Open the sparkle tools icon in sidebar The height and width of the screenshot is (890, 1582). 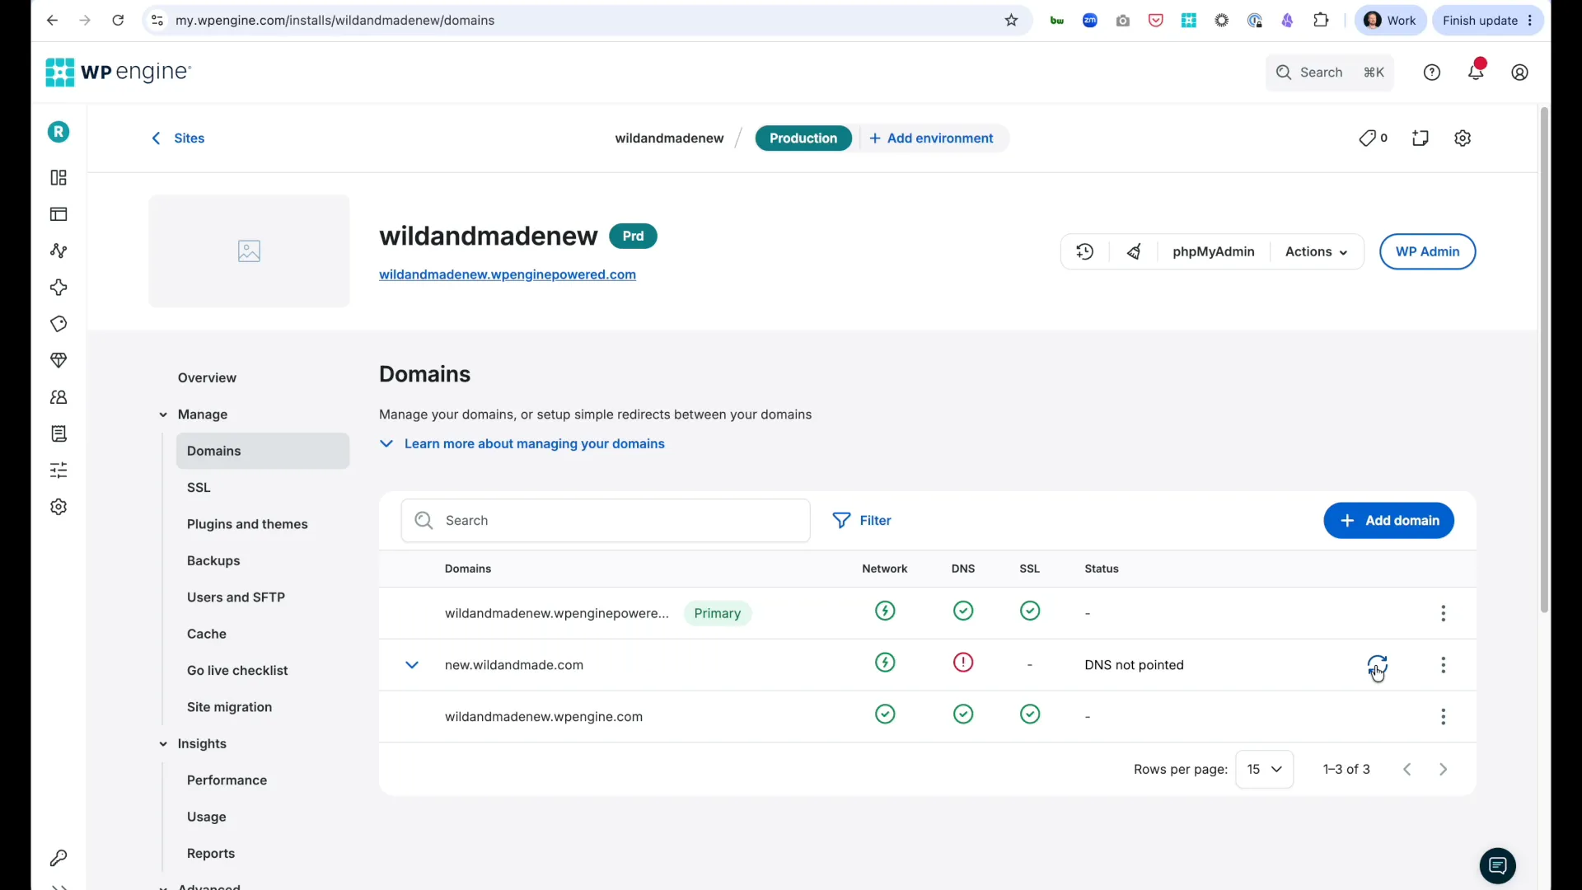[x=59, y=288]
